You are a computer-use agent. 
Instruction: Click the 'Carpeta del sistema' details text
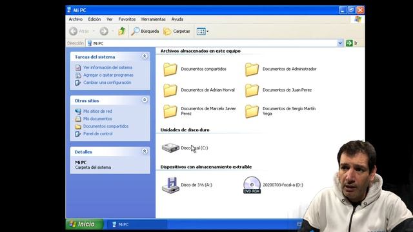93,168
